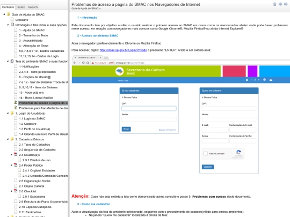Collapse Introdução a tela inicial node

coord(8,25)
